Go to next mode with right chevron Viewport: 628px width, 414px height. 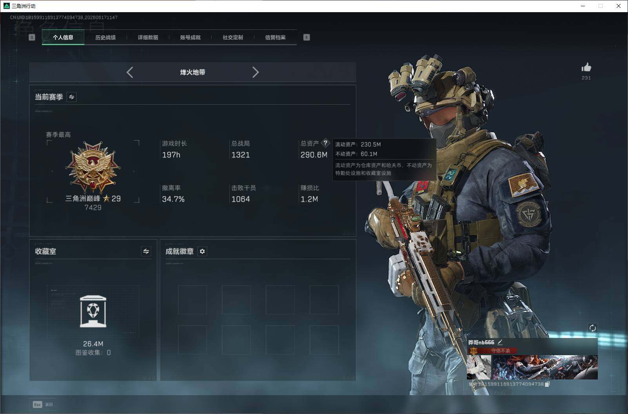255,72
